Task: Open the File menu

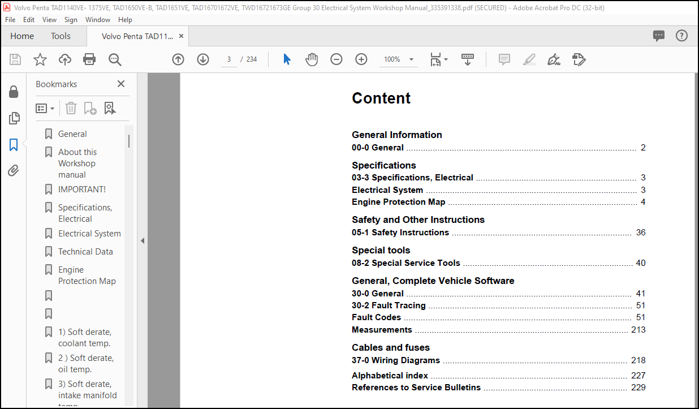Action: (x=10, y=19)
